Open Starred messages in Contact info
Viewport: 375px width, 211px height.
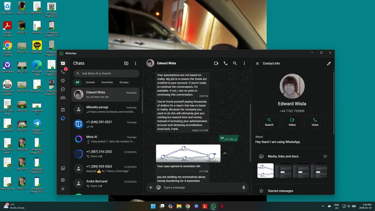[293, 191]
